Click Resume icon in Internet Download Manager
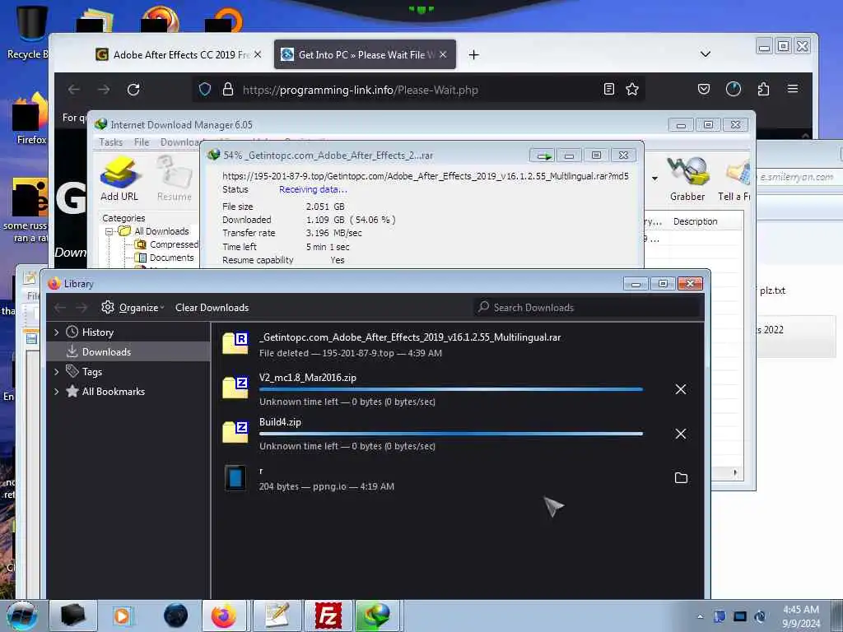This screenshot has width=843, height=632. tap(175, 179)
